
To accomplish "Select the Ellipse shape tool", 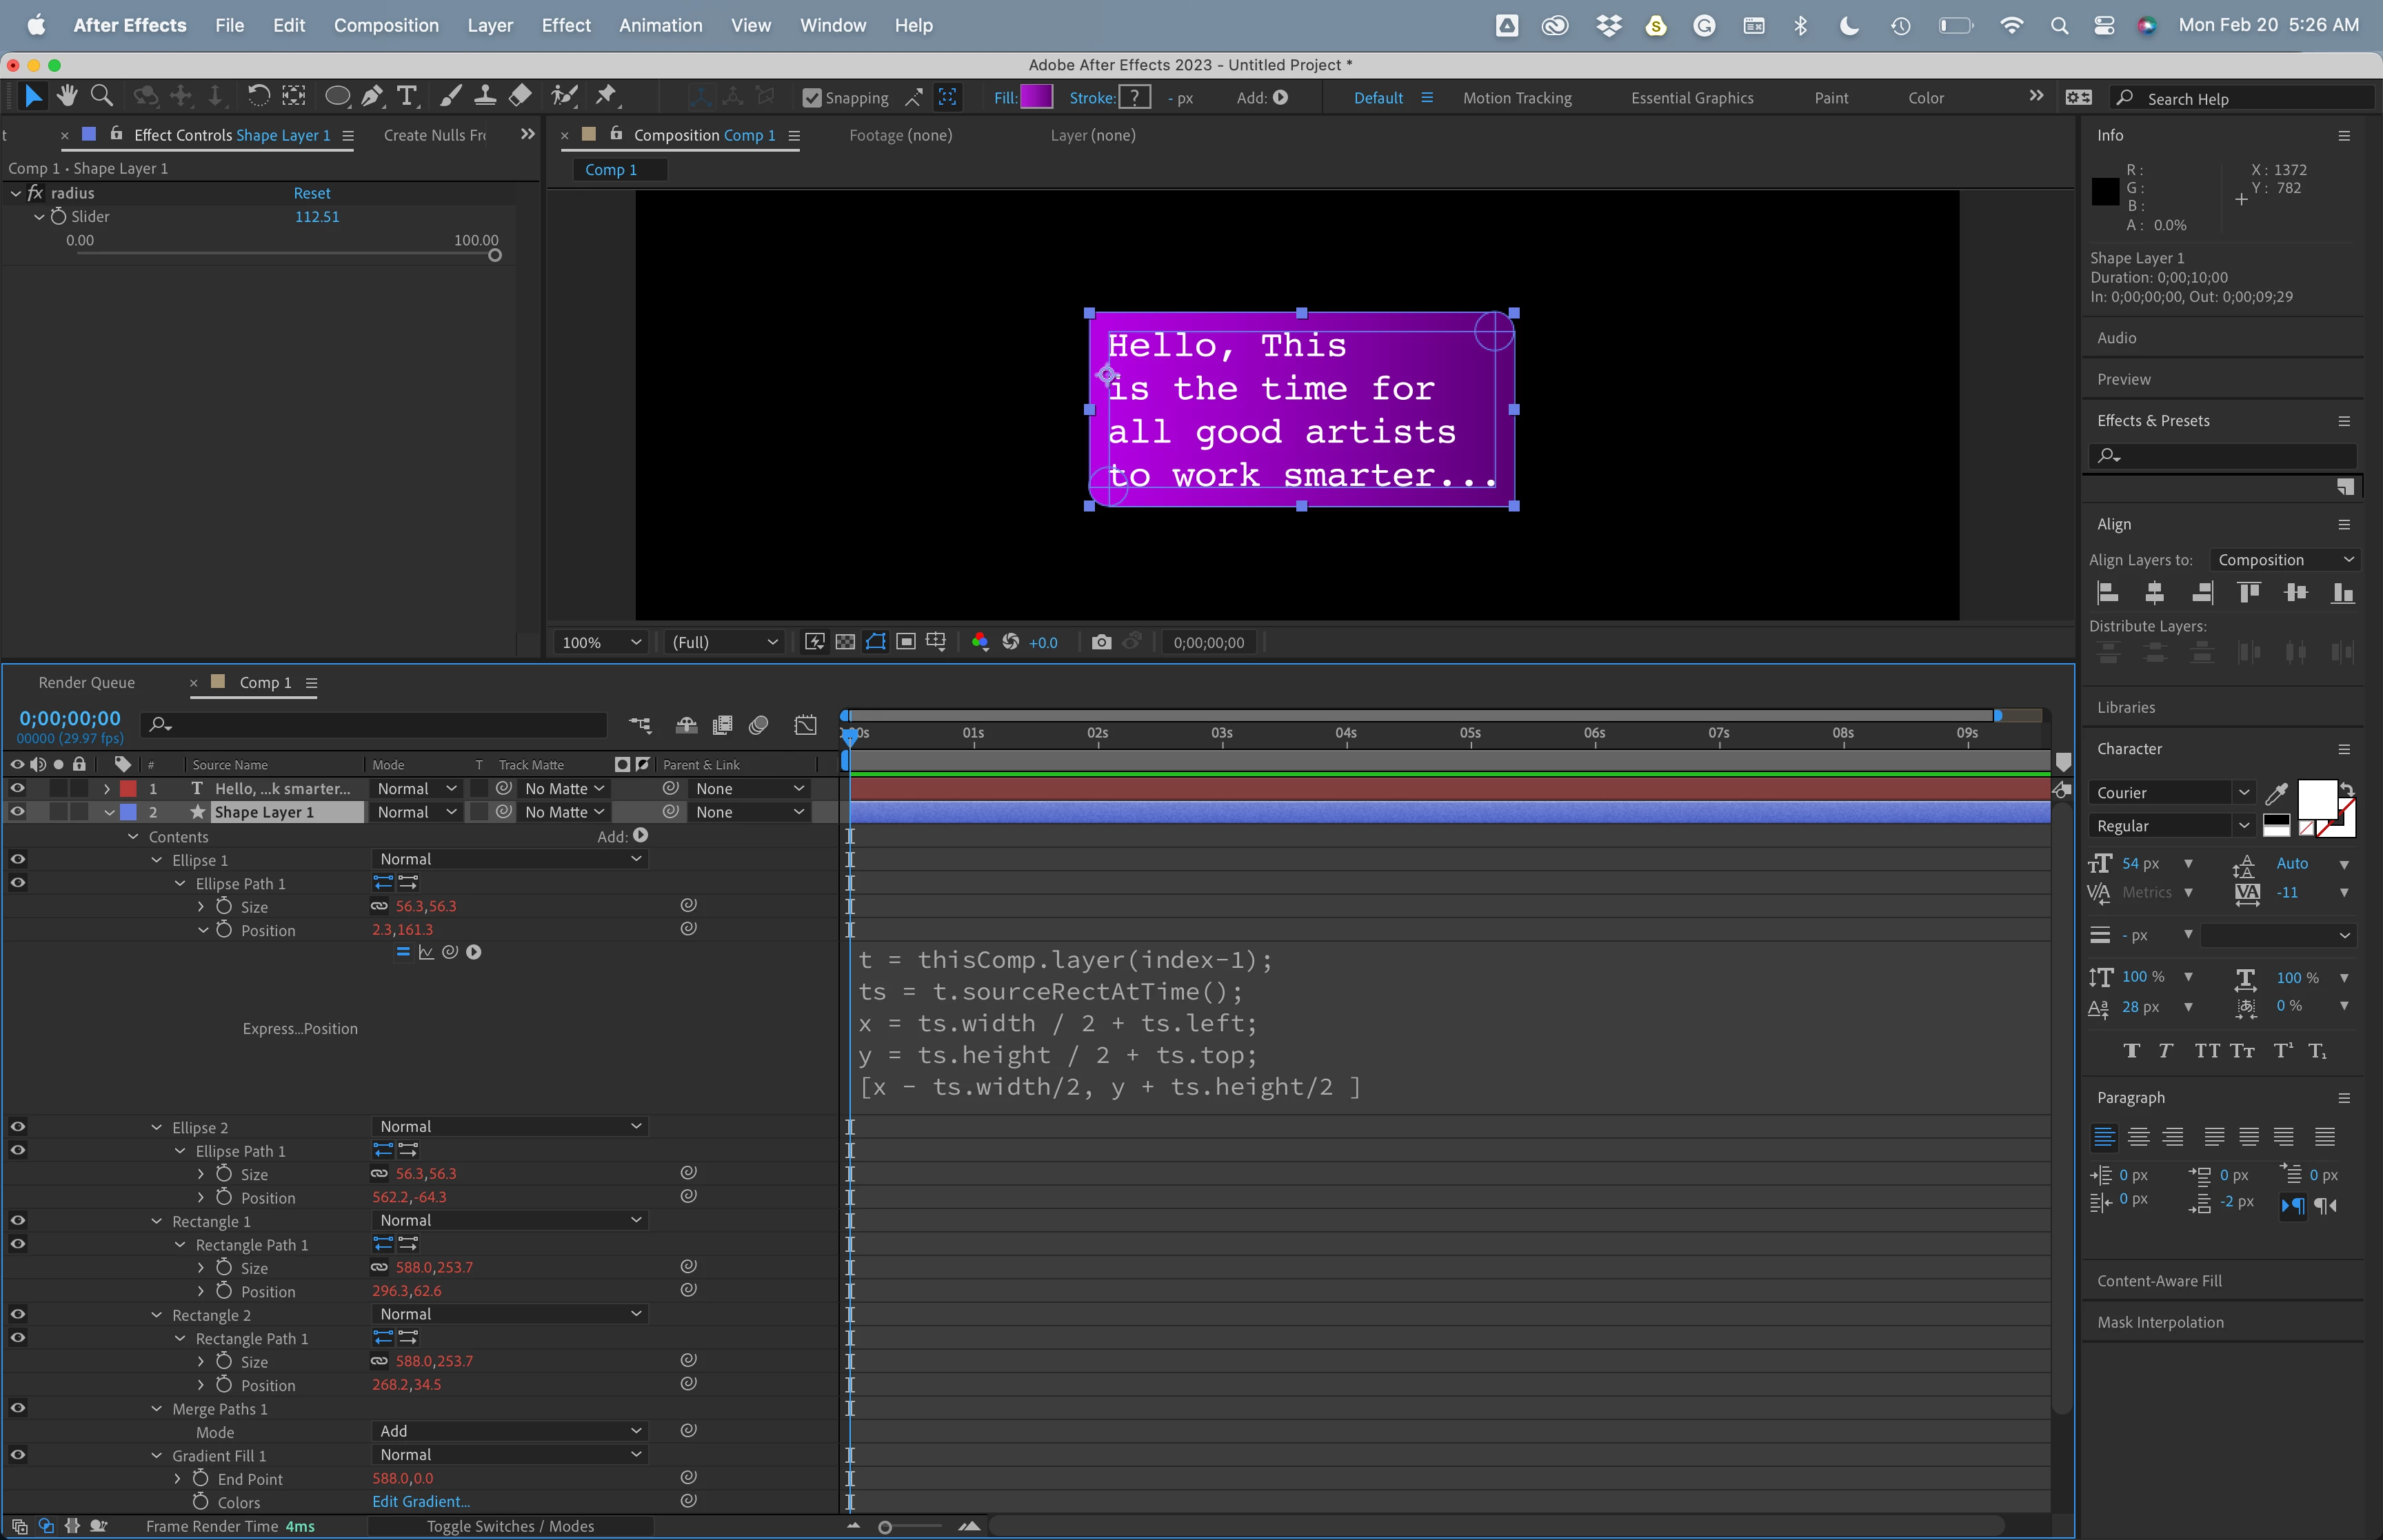I will coord(337,96).
